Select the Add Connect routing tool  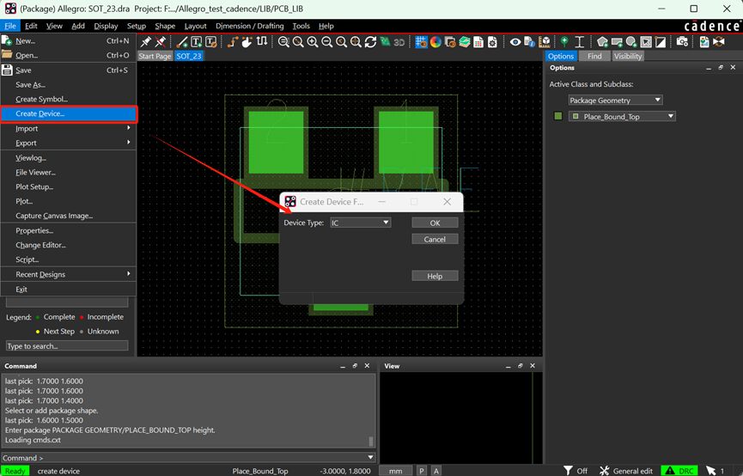232,42
